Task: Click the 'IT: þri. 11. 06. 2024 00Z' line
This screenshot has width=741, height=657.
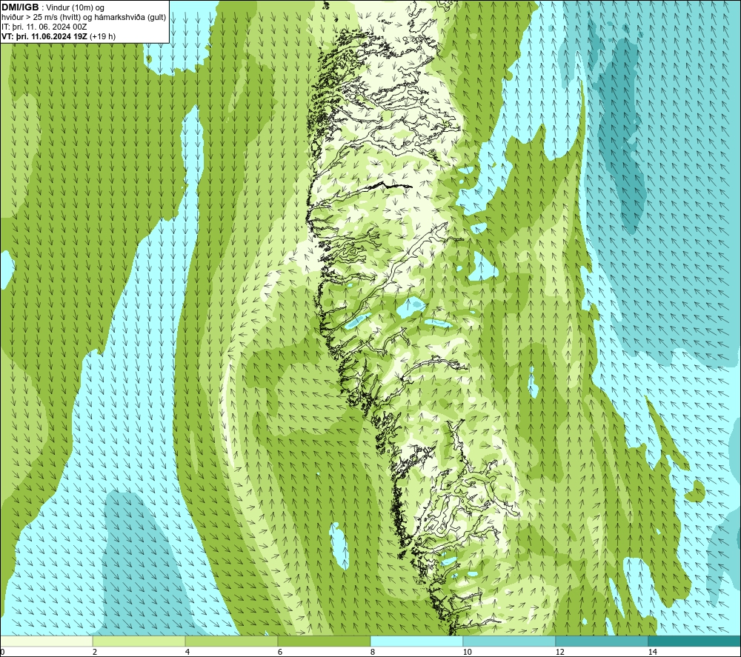Action: 44,27
